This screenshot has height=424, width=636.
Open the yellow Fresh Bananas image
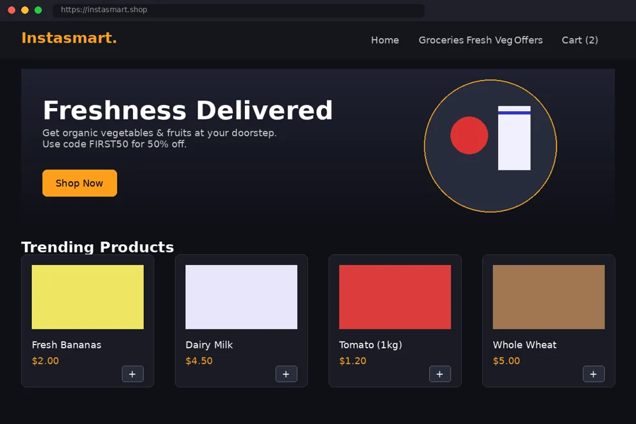point(88,297)
